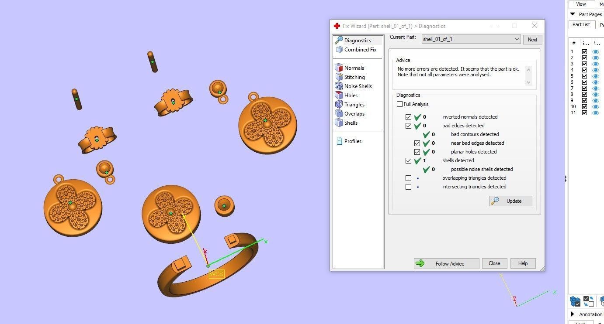The width and height of the screenshot is (604, 324).
Task: Toggle visibility eye of part 5
Action: coord(596,76)
